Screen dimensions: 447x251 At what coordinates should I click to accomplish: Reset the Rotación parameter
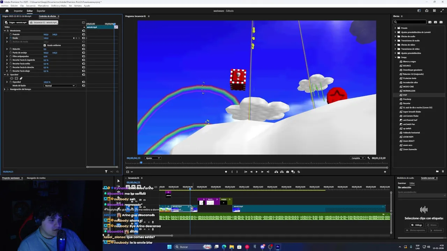(x=83, y=49)
